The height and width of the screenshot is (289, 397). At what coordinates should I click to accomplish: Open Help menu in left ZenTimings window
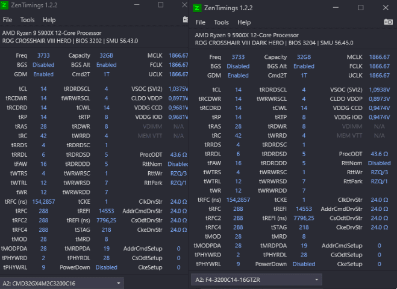click(x=49, y=20)
